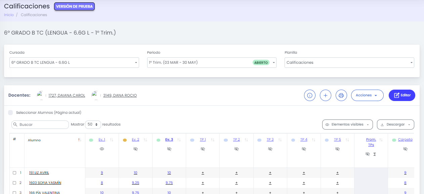Open the Acciones menu
The width and height of the screenshot is (424, 194).
(x=367, y=95)
